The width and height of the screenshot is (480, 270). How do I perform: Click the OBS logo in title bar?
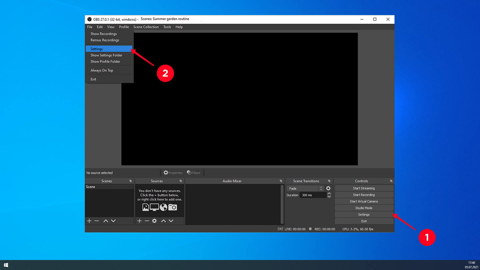89,19
